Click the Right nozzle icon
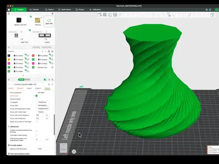 click(x=45, y=35)
